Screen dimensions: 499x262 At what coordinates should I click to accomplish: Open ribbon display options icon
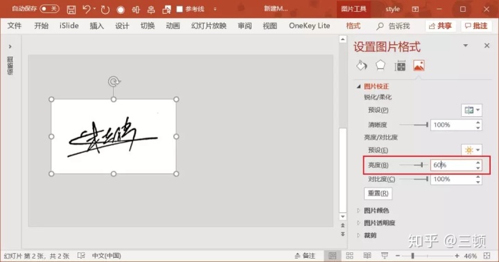(415, 9)
